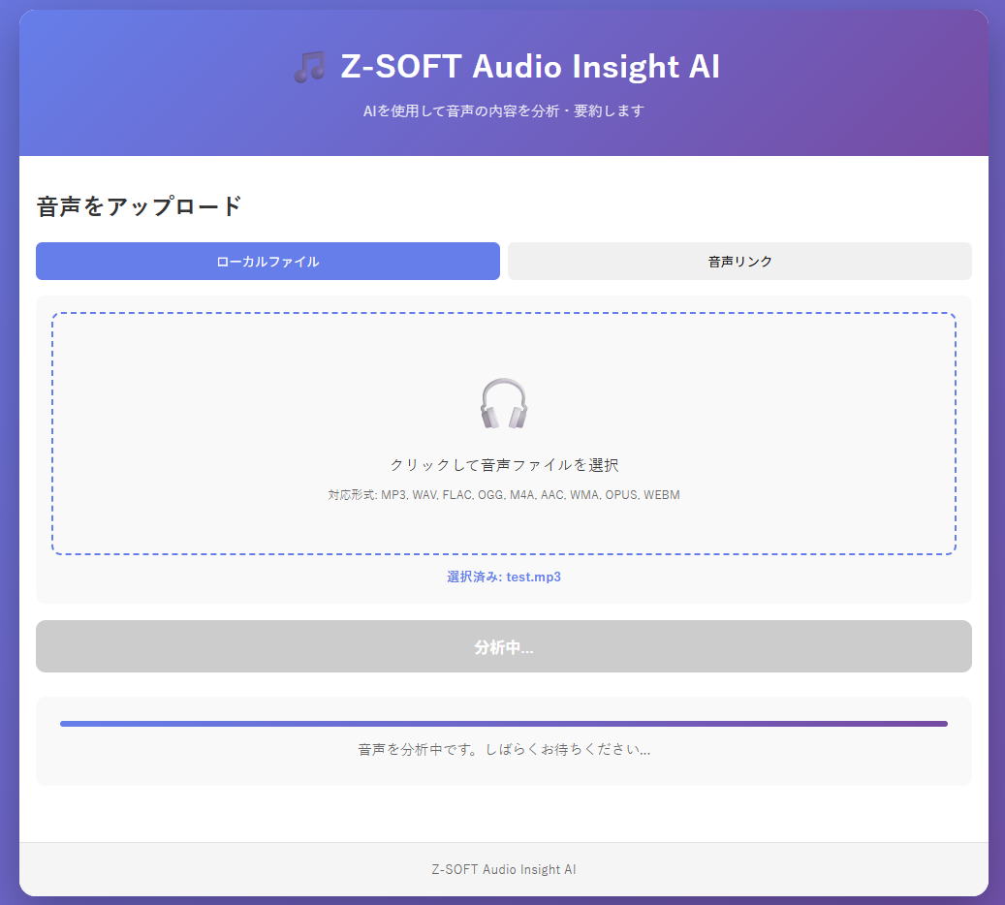
Task: Click OPUS in the supported formats list
Action: (x=621, y=495)
